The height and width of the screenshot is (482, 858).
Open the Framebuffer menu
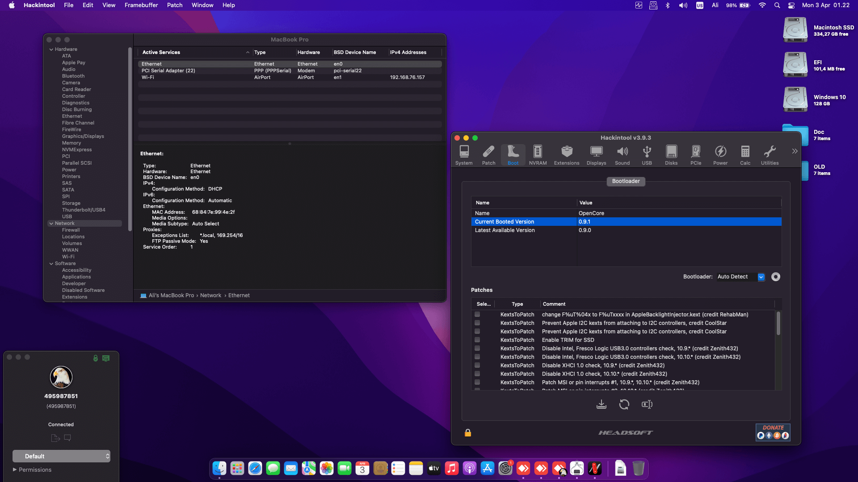(141, 5)
